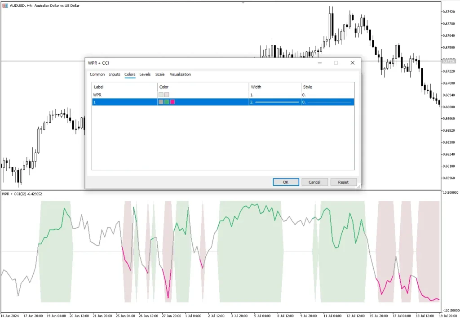Open style dropdown for row 1
Image resolution: width=460 pixels, height=320 pixels.
click(x=327, y=102)
